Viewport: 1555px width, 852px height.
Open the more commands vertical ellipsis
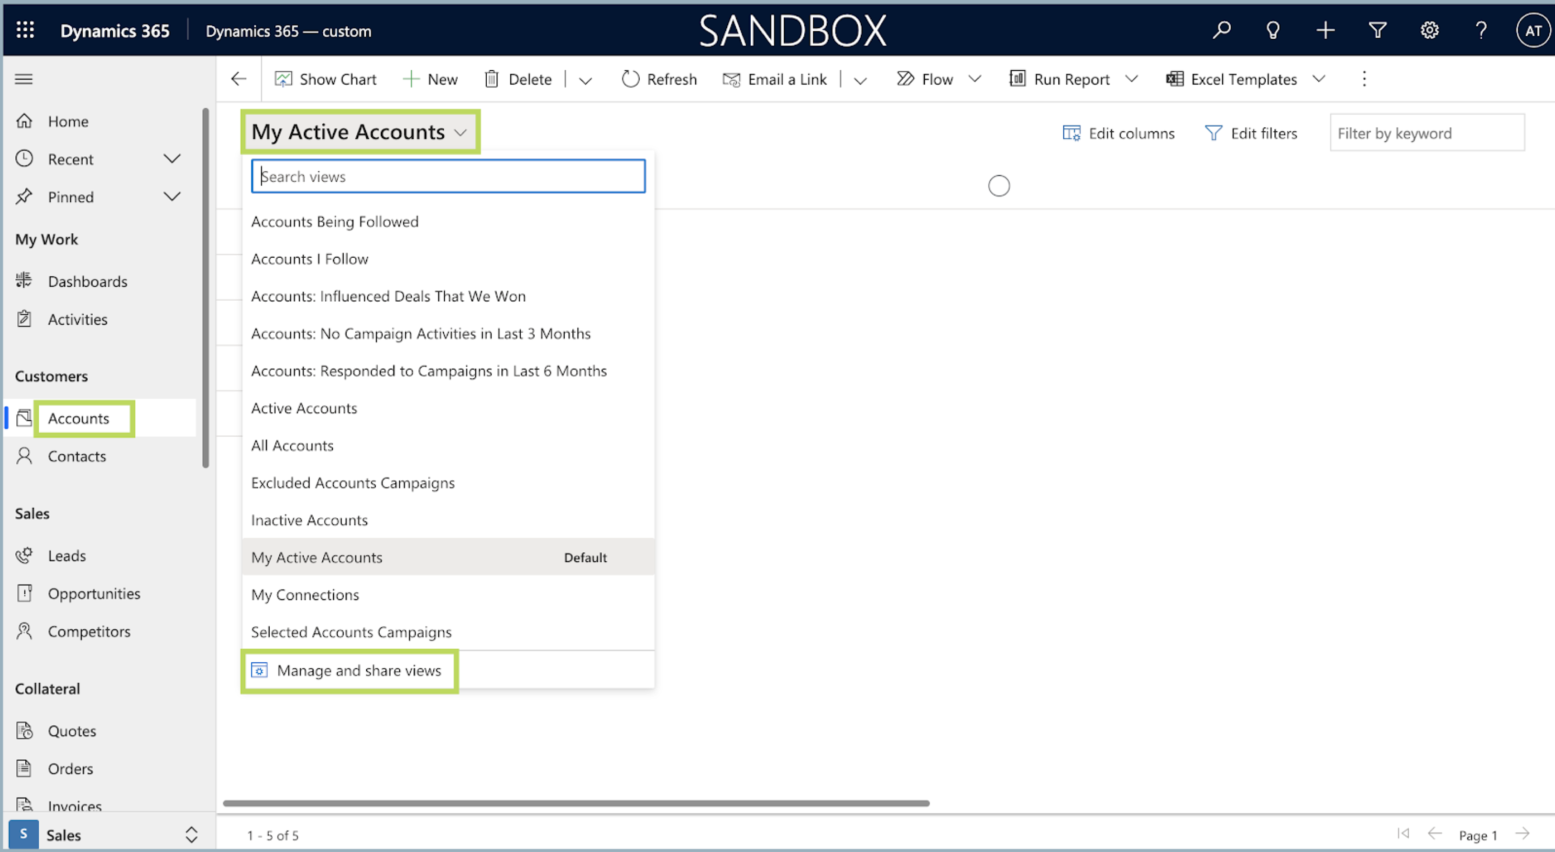1364,79
